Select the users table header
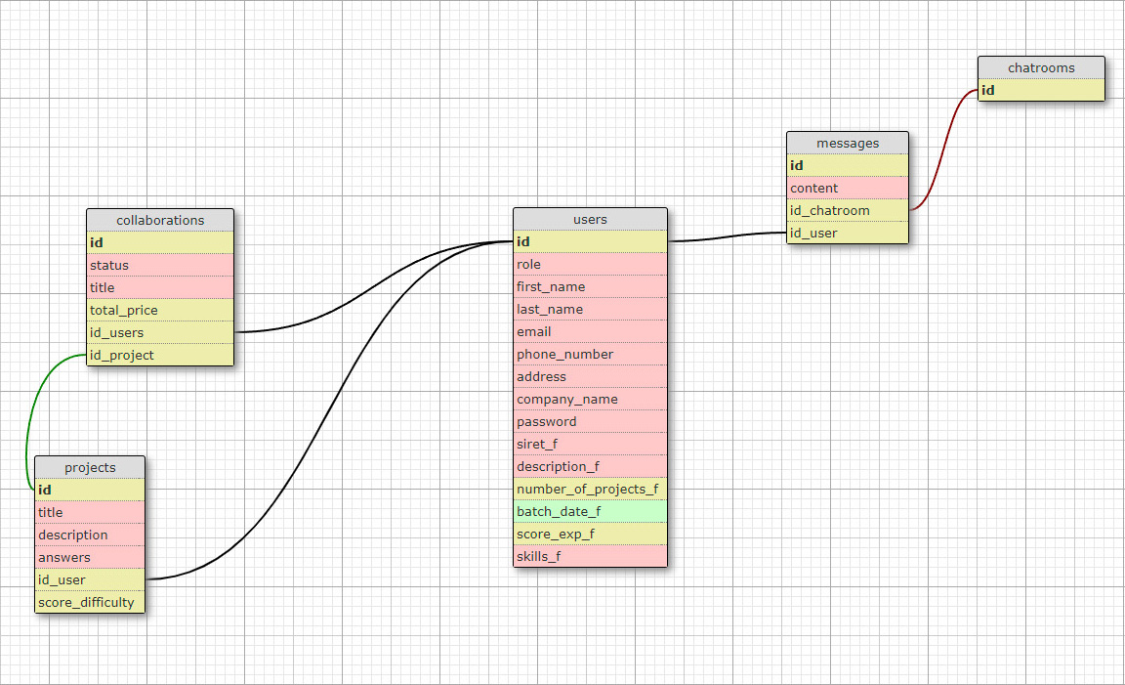1125x685 pixels. click(x=591, y=220)
